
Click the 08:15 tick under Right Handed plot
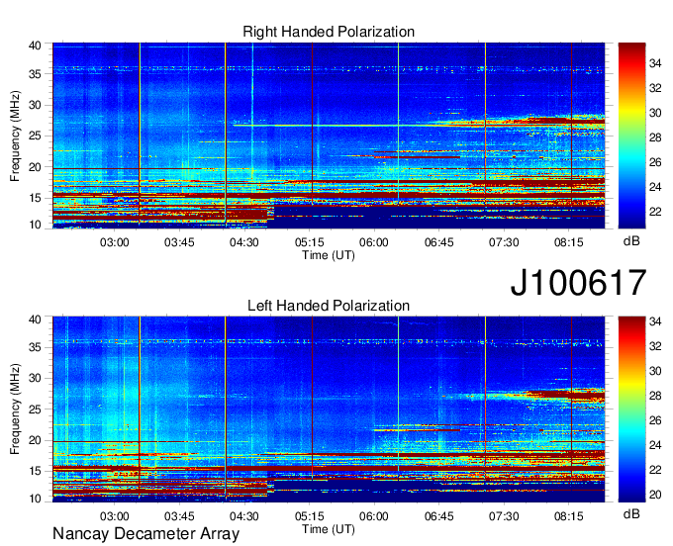tap(569, 242)
